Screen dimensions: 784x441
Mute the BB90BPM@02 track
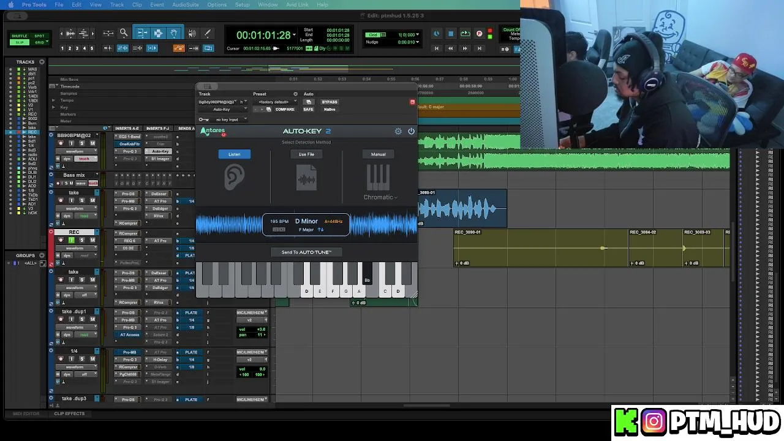(92, 143)
